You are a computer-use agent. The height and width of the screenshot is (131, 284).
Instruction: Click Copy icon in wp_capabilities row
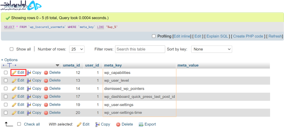[29, 73]
